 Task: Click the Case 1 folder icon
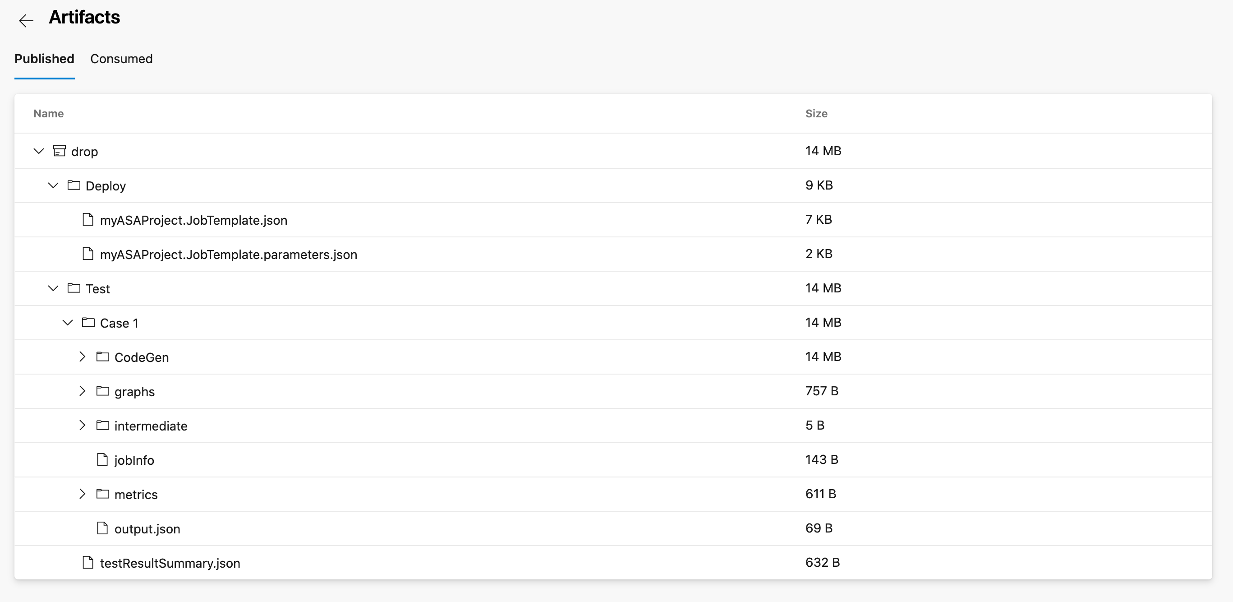[89, 323]
